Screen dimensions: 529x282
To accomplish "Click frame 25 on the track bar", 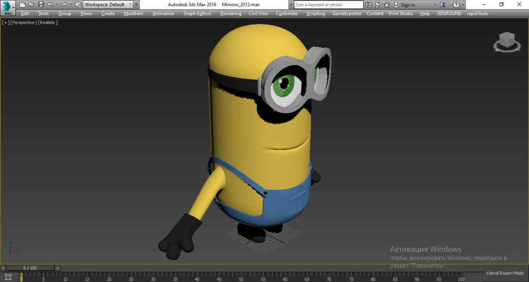I will pyautogui.click(x=131, y=277).
